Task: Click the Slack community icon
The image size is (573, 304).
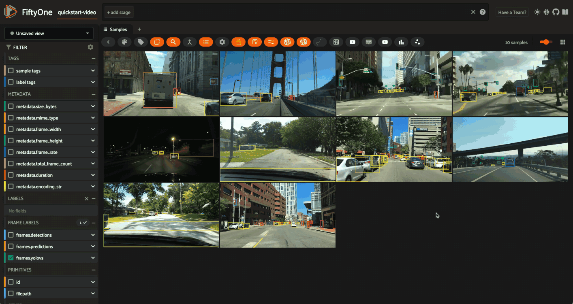Action: pyautogui.click(x=547, y=12)
